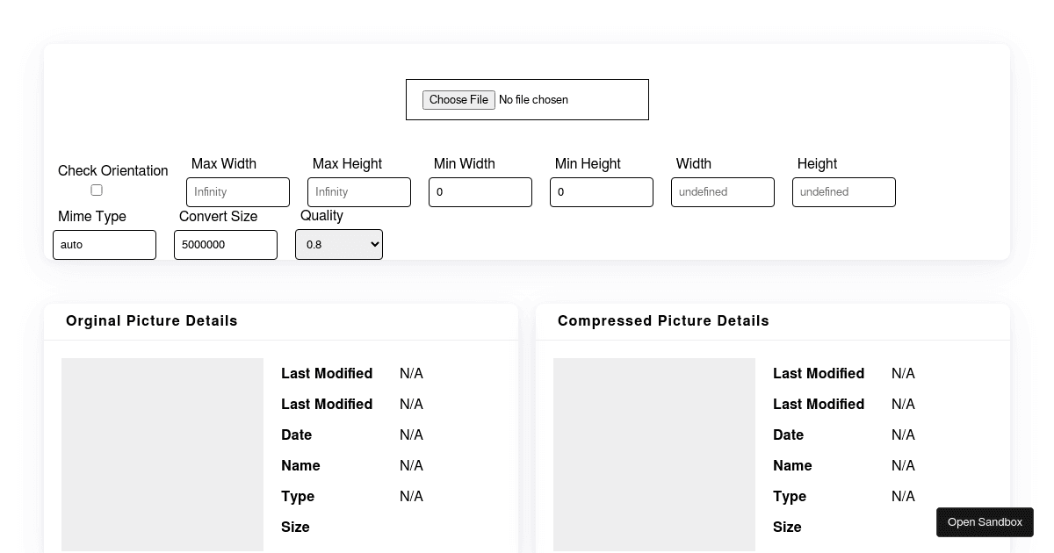Click the Check Orientation label

pos(113,171)
